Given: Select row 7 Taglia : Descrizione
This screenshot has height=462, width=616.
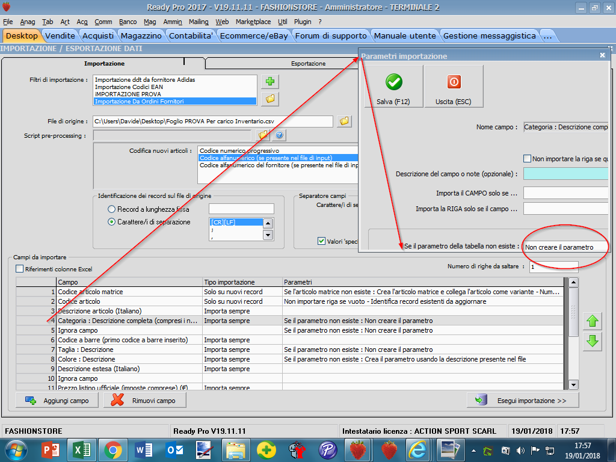Looking at the screenshot, I should click(x=289, y=350).
